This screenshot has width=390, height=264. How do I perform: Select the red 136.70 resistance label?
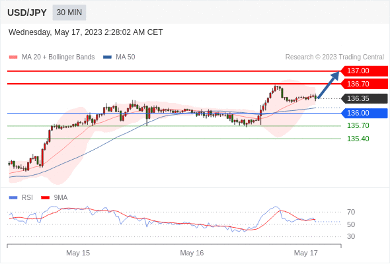pos(364,84)
